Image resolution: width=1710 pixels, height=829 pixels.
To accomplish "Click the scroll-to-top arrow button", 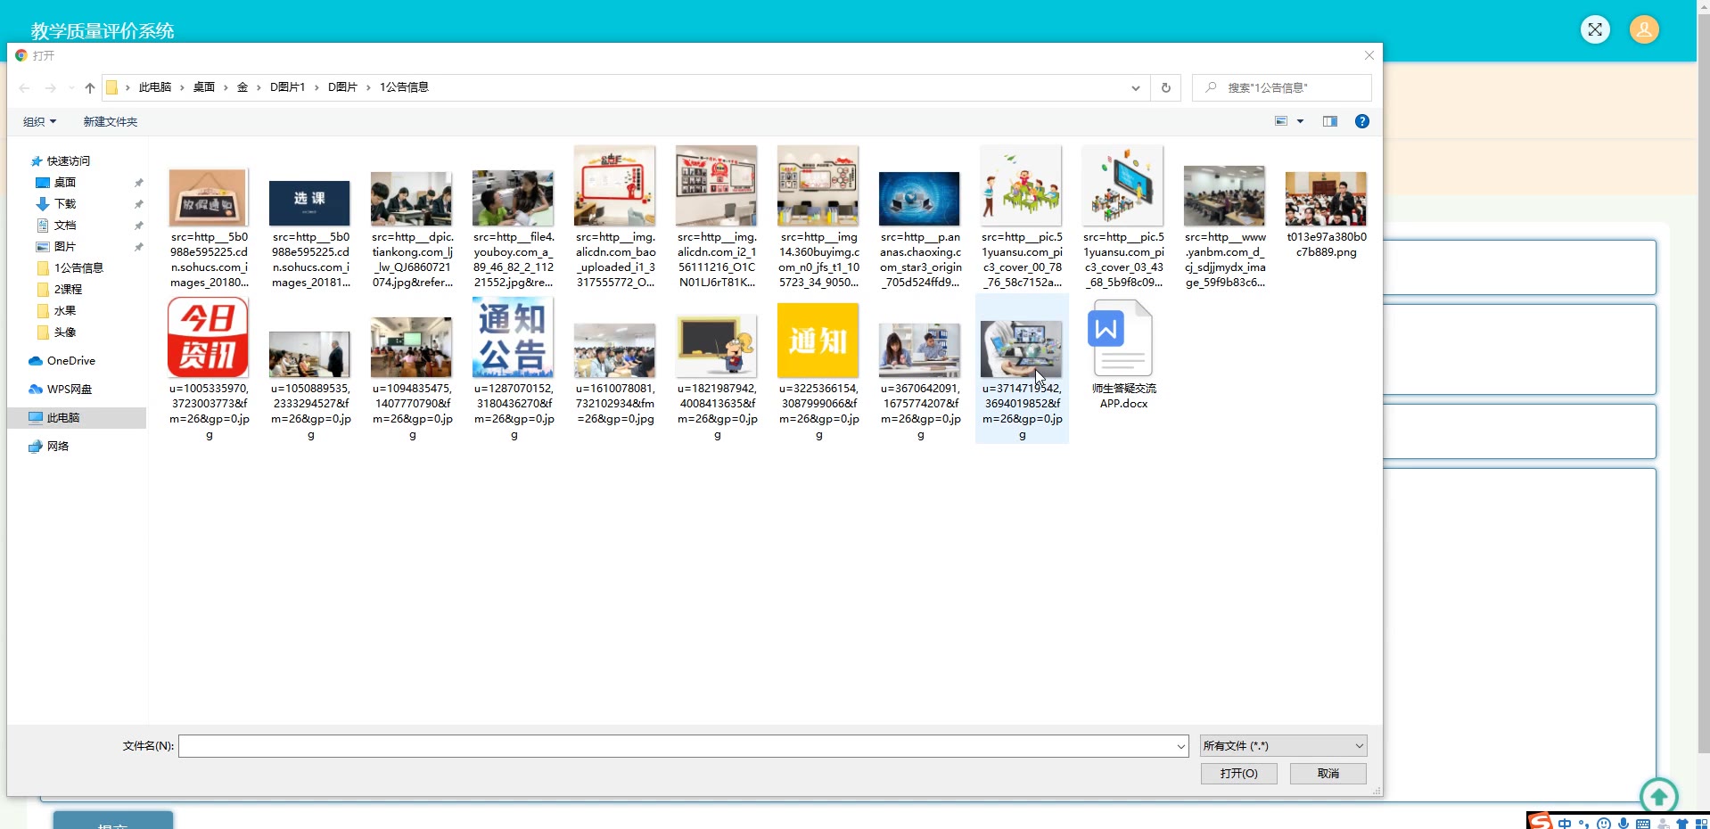I will (1657, 795).
